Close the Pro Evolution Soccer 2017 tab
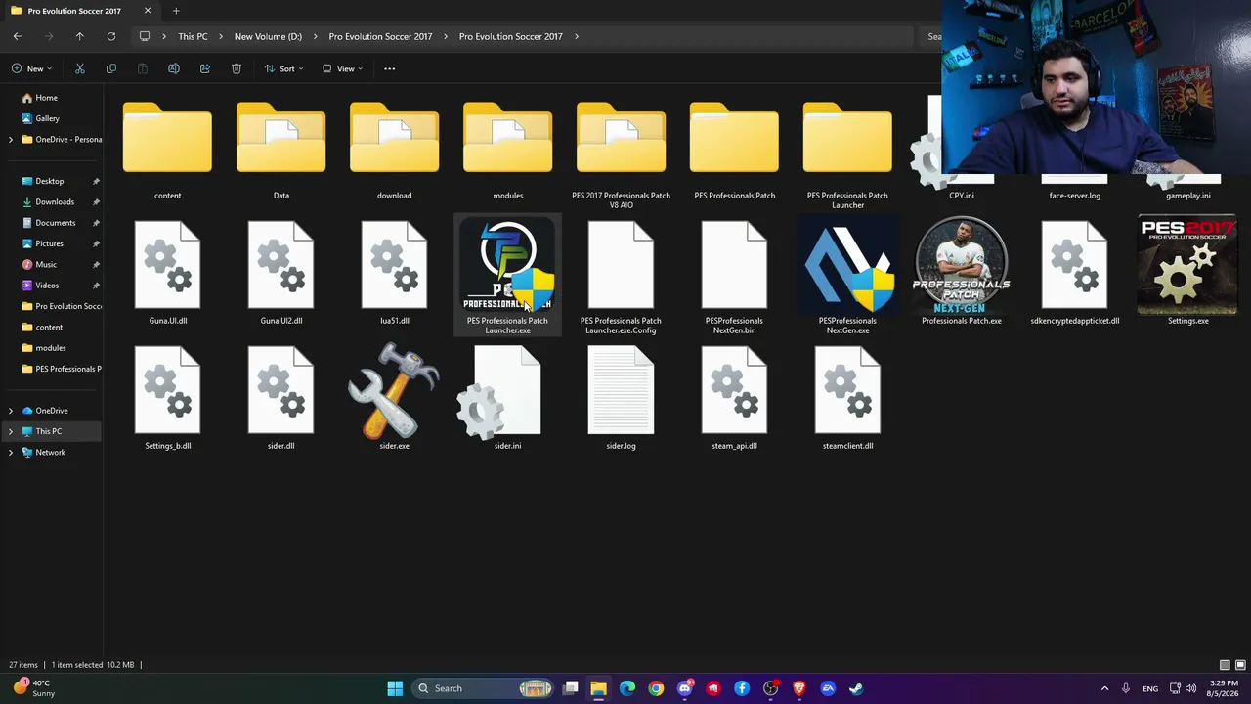The image size is (1251, 704). [147, 11]
